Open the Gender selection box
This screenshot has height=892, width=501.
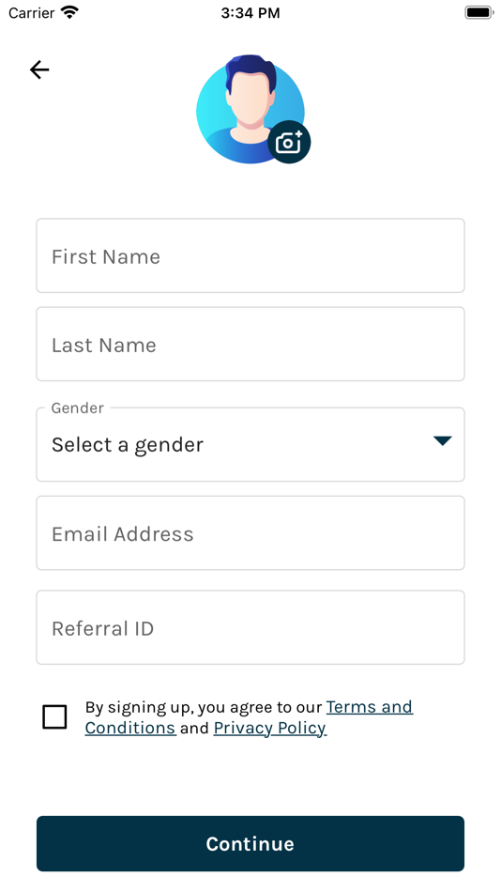pos(250,444)
